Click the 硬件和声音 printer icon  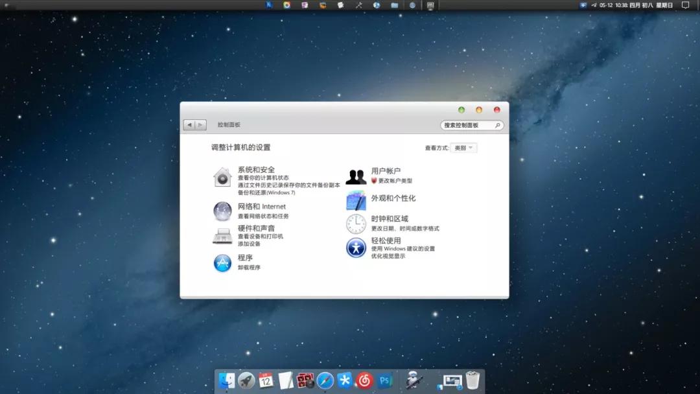222,235
